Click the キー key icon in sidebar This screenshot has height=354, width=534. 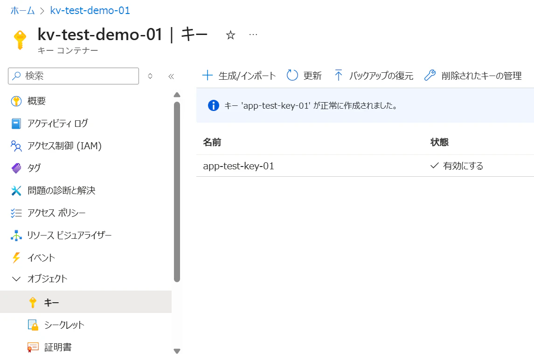point(33,302)
